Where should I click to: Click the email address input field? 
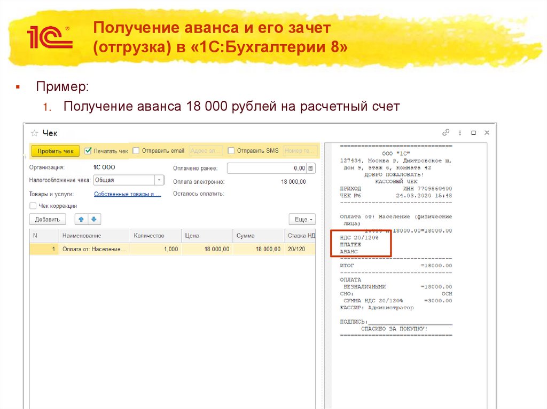(206, 151)
